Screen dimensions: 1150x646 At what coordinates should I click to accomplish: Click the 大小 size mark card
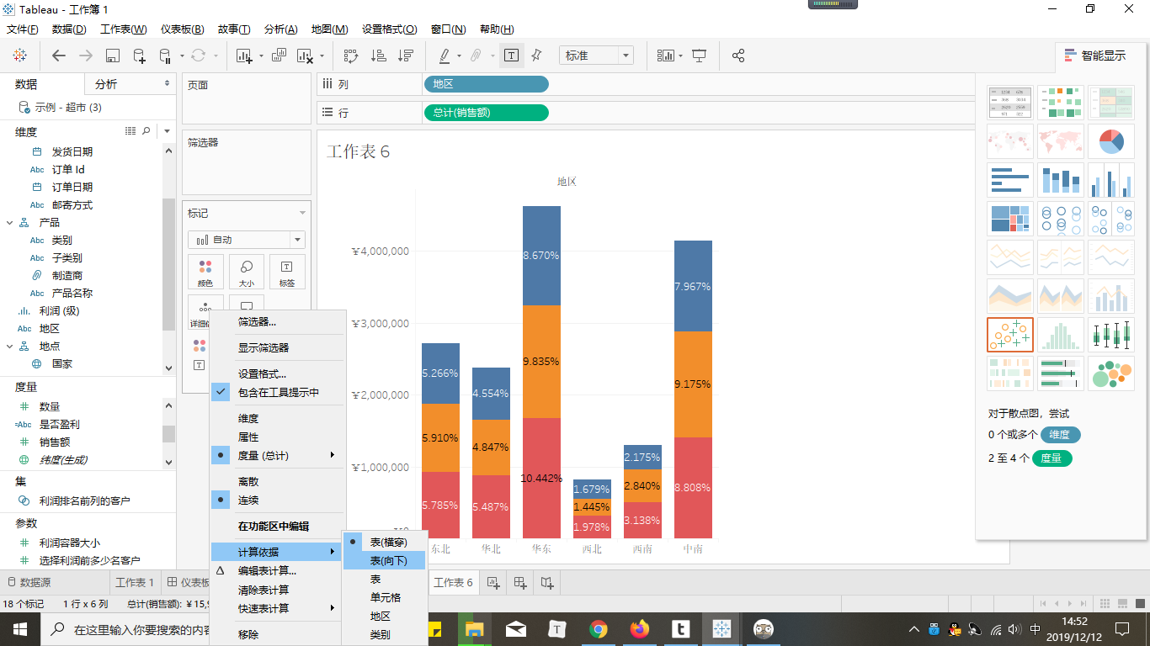pos(247,273)
